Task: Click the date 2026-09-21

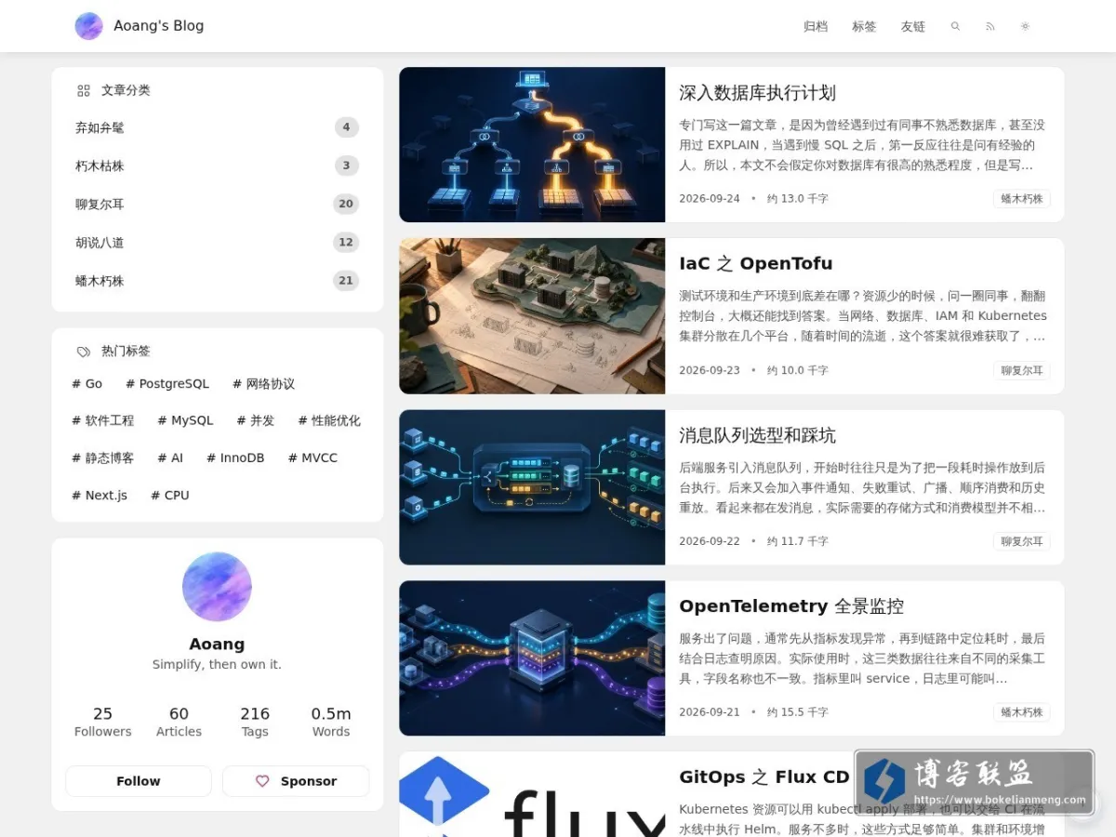Action: 710,712
